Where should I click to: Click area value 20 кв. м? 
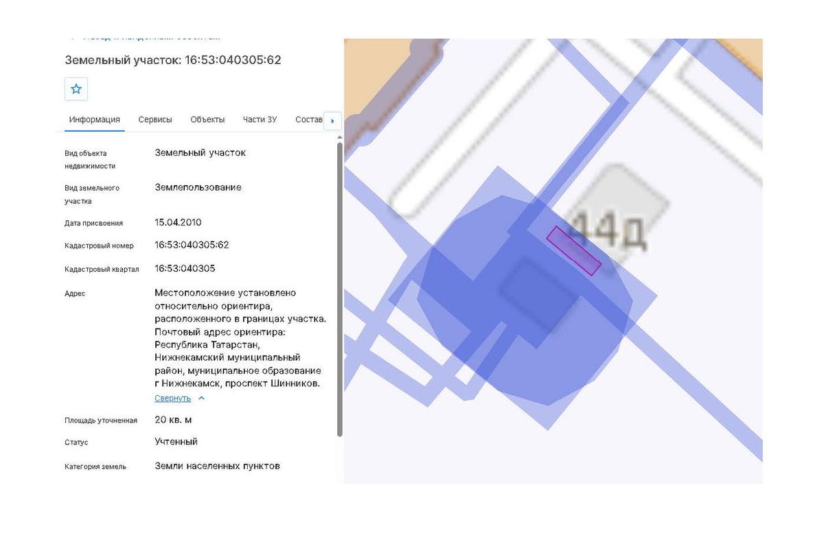pos(173,420)
